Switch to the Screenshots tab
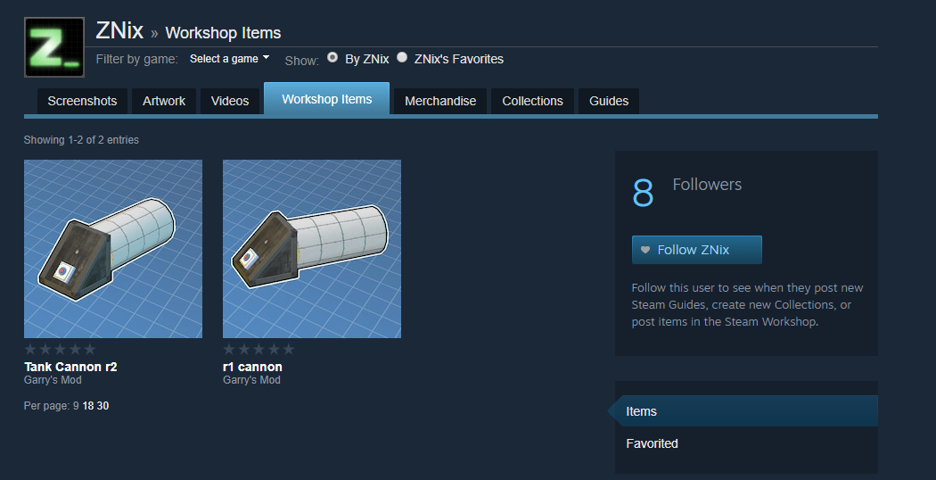 pyautogui.click(x=82, y=101)
